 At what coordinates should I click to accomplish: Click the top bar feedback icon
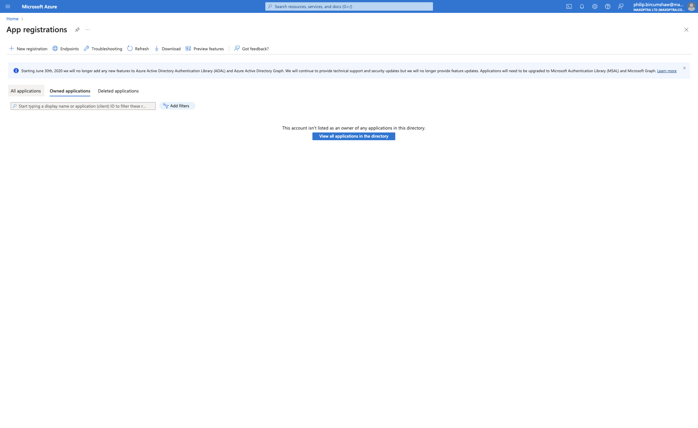621,6
